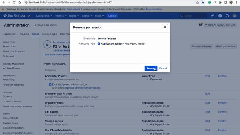Switch to the Applications admin tab
This screenshot has width=240, height=135.
click(10, 34)
